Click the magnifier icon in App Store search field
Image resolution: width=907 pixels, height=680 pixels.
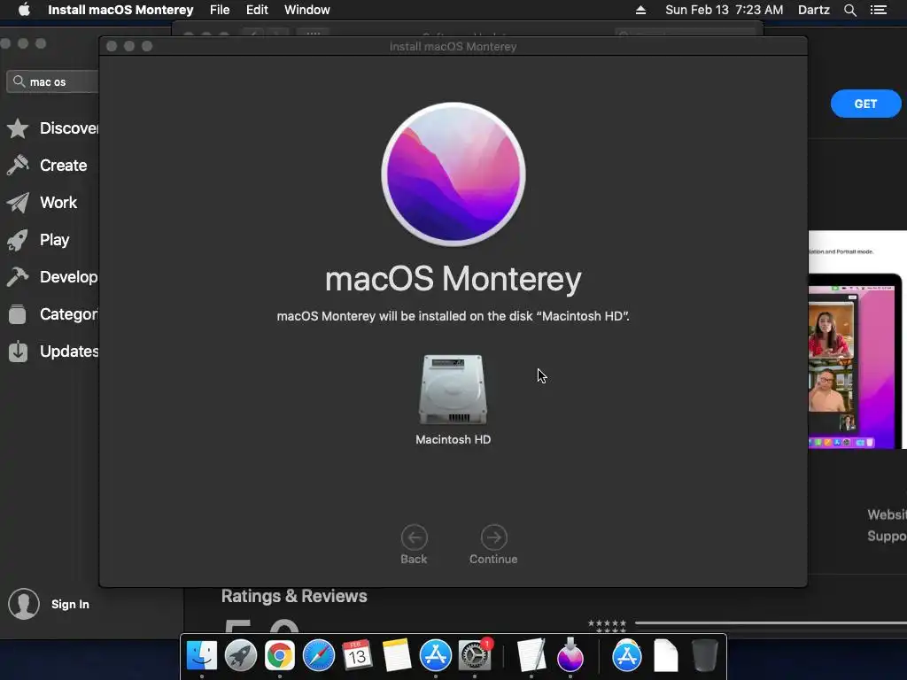click(19, 81)
